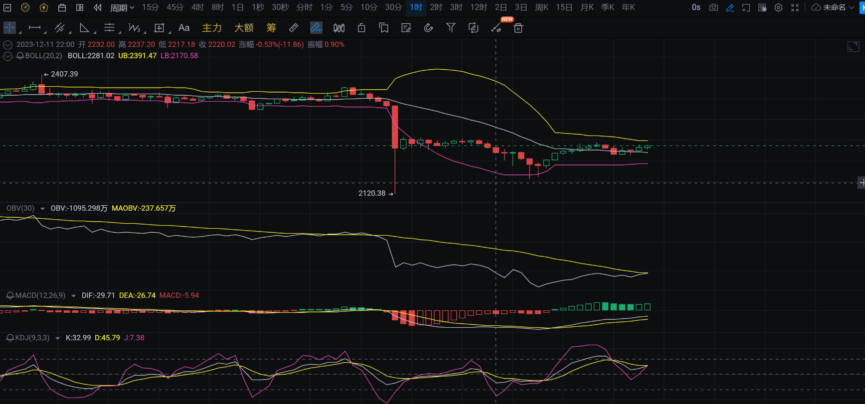Open the 周期 period dropdown

point(122,7)
